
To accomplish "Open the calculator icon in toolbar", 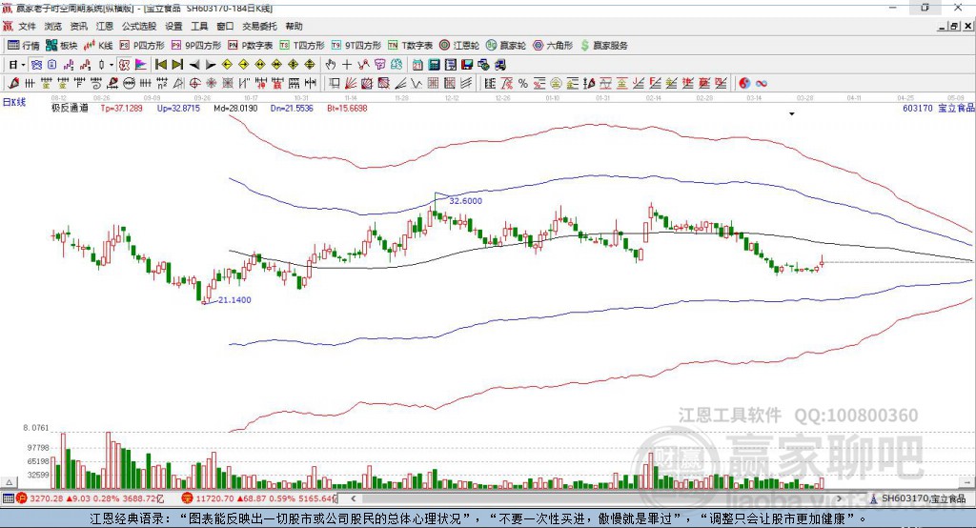I will (434, 64).
